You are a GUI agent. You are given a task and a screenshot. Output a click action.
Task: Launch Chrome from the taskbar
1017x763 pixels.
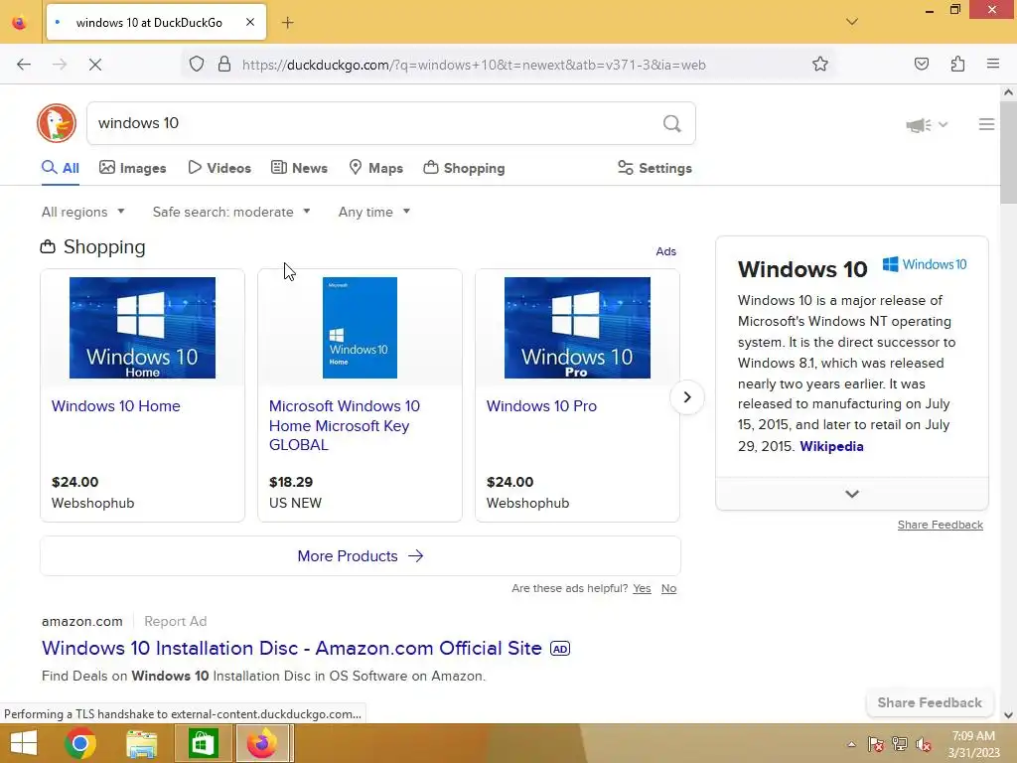[80, 743]
